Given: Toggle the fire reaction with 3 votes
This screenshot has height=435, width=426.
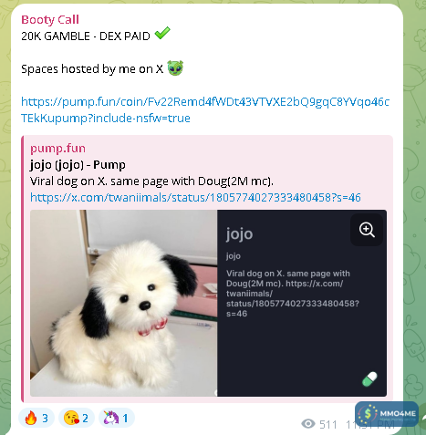Looking at the screenshot, I should pyautogui.click(x=36, y=418).
